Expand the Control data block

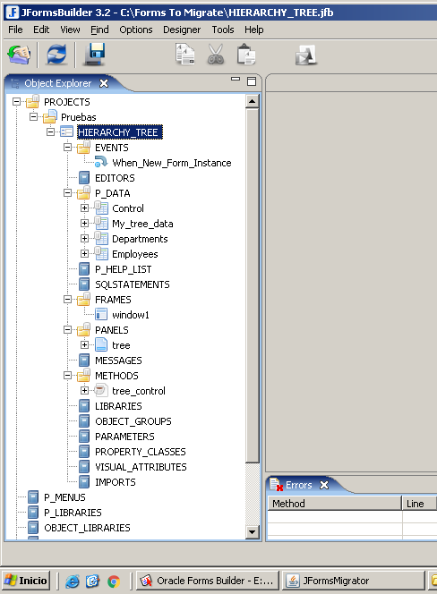(84, 208)
